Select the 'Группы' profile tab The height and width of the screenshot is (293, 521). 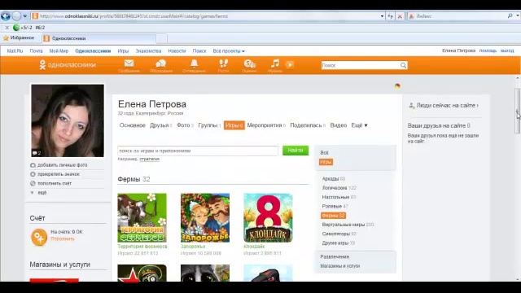[x=209, y=125]
